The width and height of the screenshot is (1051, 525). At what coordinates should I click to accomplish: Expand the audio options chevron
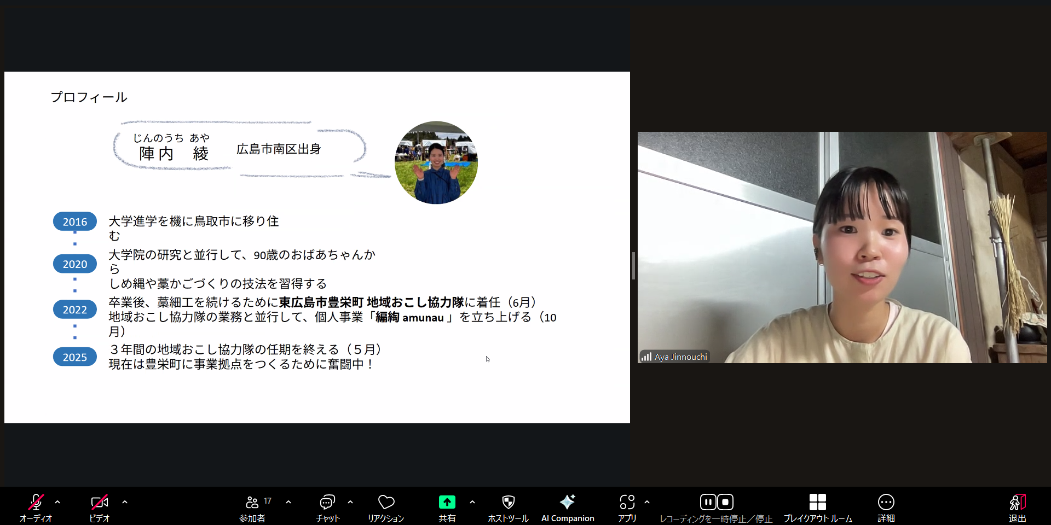(x=57, y=502)
